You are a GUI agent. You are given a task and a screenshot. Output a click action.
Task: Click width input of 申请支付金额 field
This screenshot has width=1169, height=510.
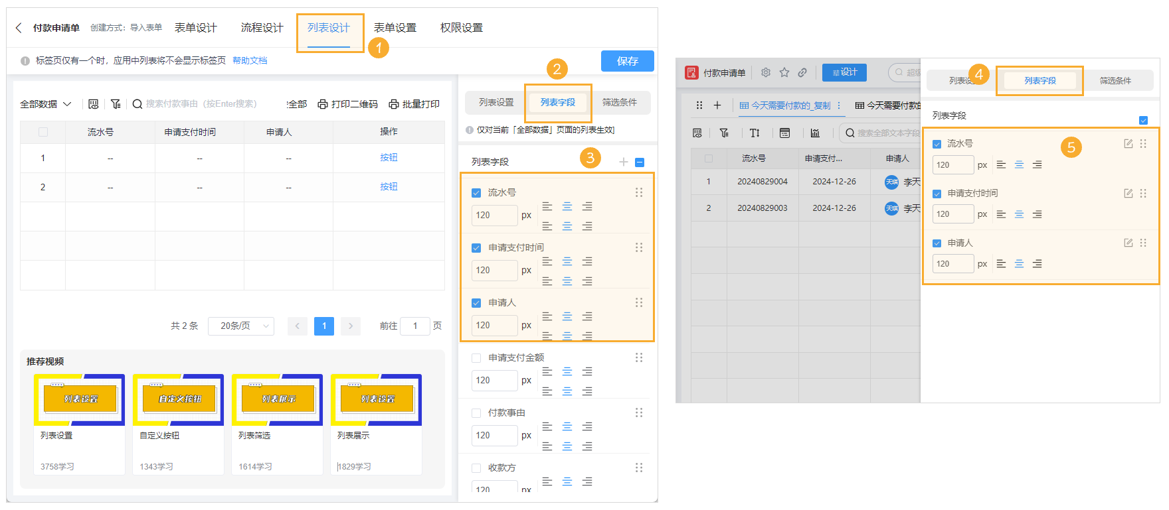[x=494, y=381]
